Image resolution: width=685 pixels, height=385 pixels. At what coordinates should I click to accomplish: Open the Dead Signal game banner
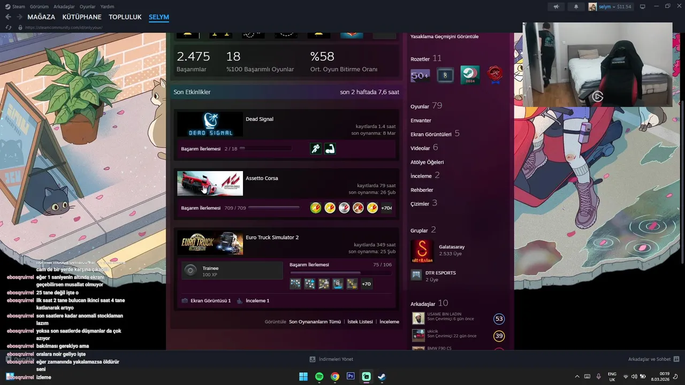pyautogui.click(x=210, y=124)
